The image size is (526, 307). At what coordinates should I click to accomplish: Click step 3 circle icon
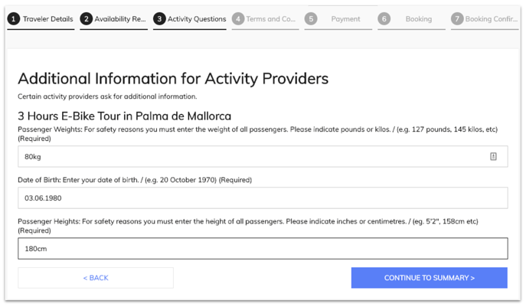pos(159,19)
